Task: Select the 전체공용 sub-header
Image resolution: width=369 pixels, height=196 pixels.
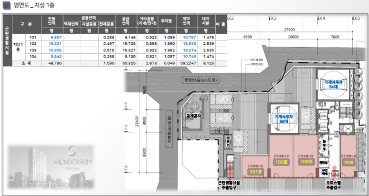Action: pos(107,24)
